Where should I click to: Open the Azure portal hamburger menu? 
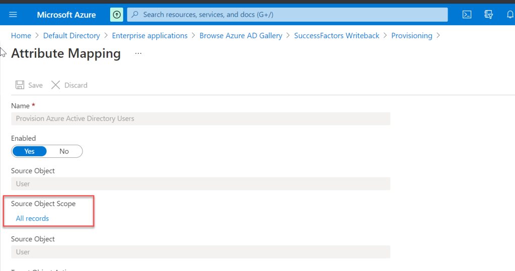click(13, 15)
